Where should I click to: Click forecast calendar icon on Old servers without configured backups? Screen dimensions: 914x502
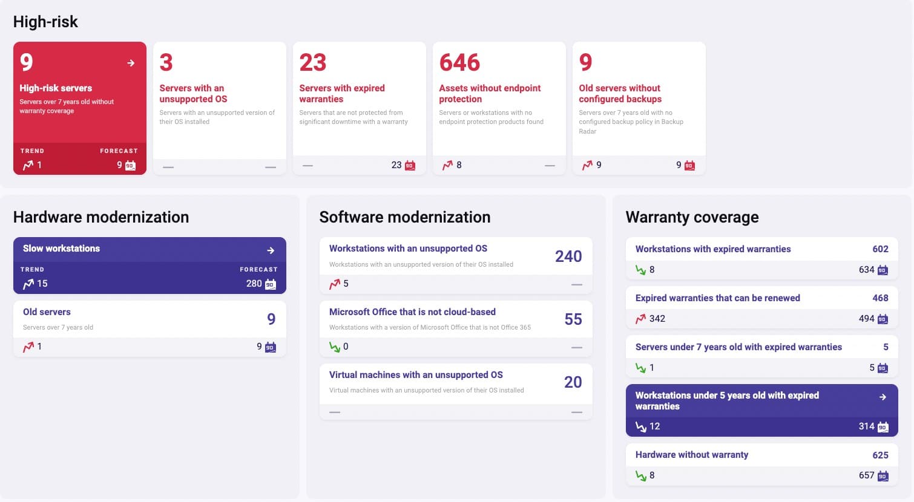pyautogui.click(x=689, y=165)
